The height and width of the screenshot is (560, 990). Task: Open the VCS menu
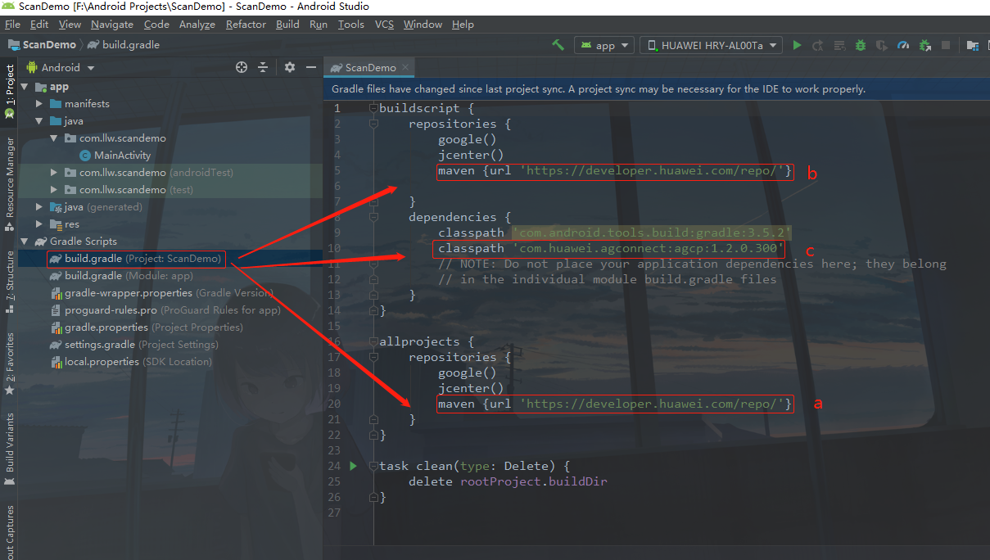[x=384, y=24]
